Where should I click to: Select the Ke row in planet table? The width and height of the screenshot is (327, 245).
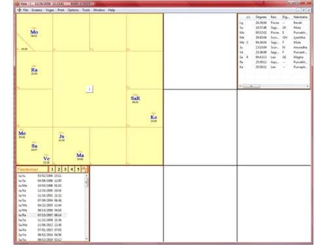(274, 67)
